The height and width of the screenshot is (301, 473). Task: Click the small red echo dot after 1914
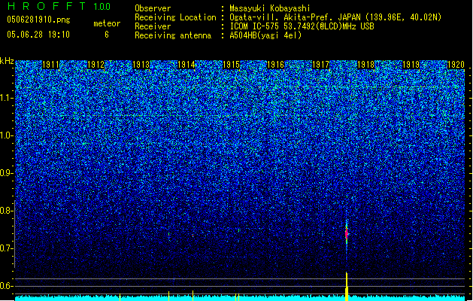193,236
